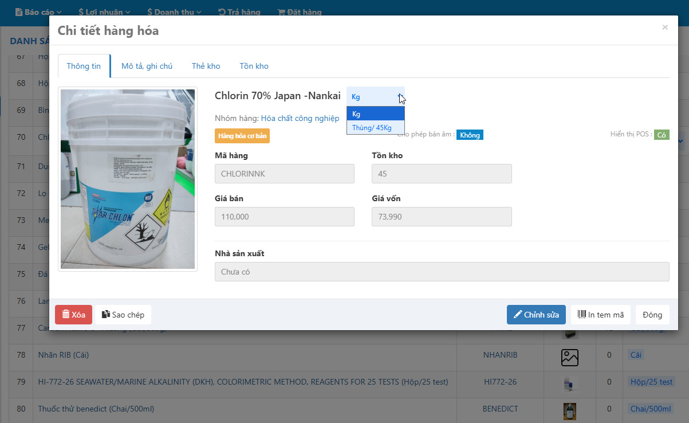Open the Hóa chất công nghiệp group link
Viewport: 689px width, 423px height.
[x=300, y=118]
